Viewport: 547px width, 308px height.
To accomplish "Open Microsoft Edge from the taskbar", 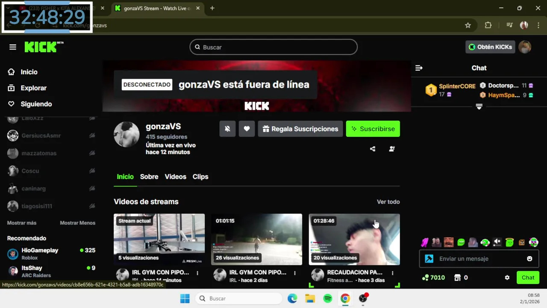I will [x=292, y=299].
